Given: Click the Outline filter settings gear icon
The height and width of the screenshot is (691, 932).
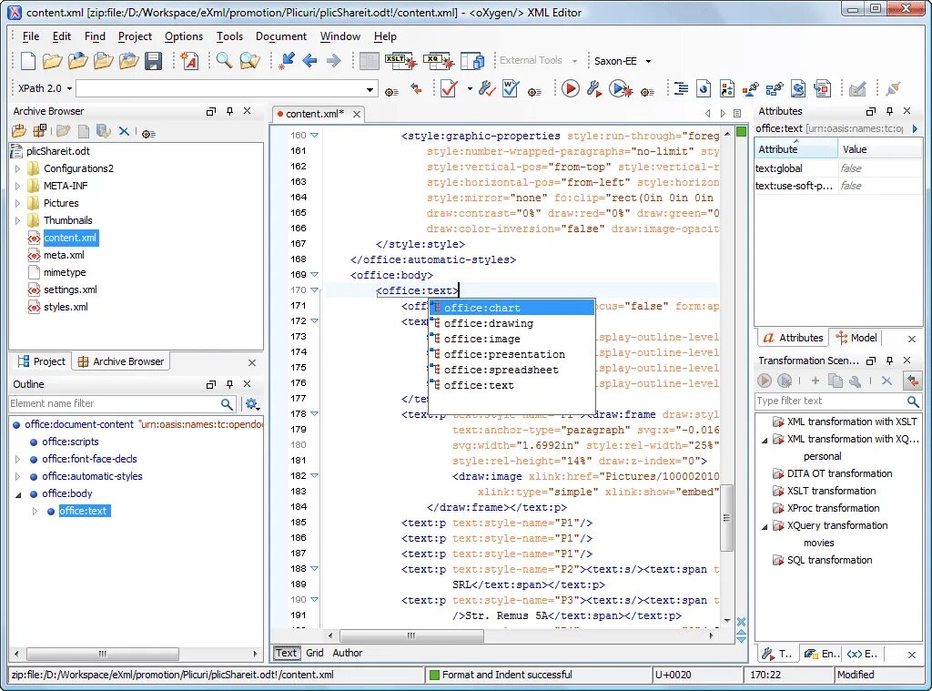Looking at the screenshot, I should click(252, 404).
